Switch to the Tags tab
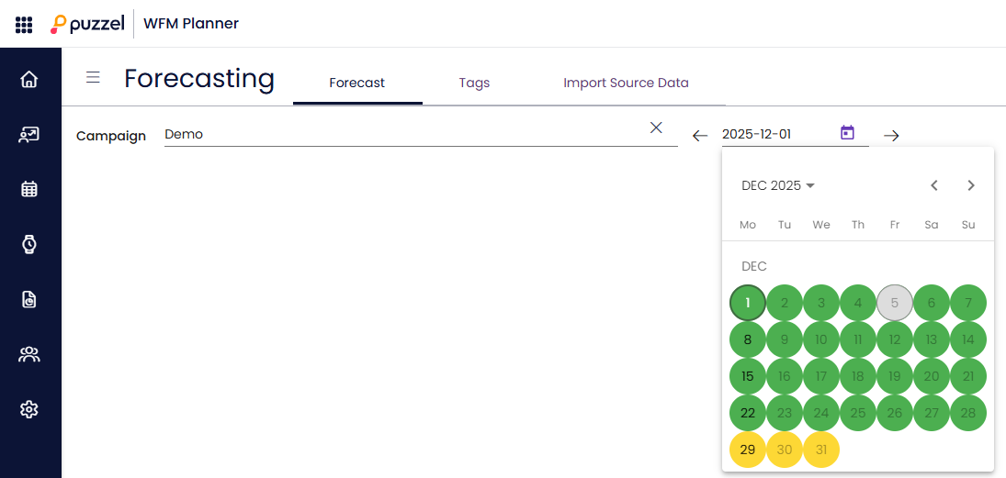Image resolution: width=1006 pixels, height=478 pixels. pyautogui.click(x=474, y=83)
